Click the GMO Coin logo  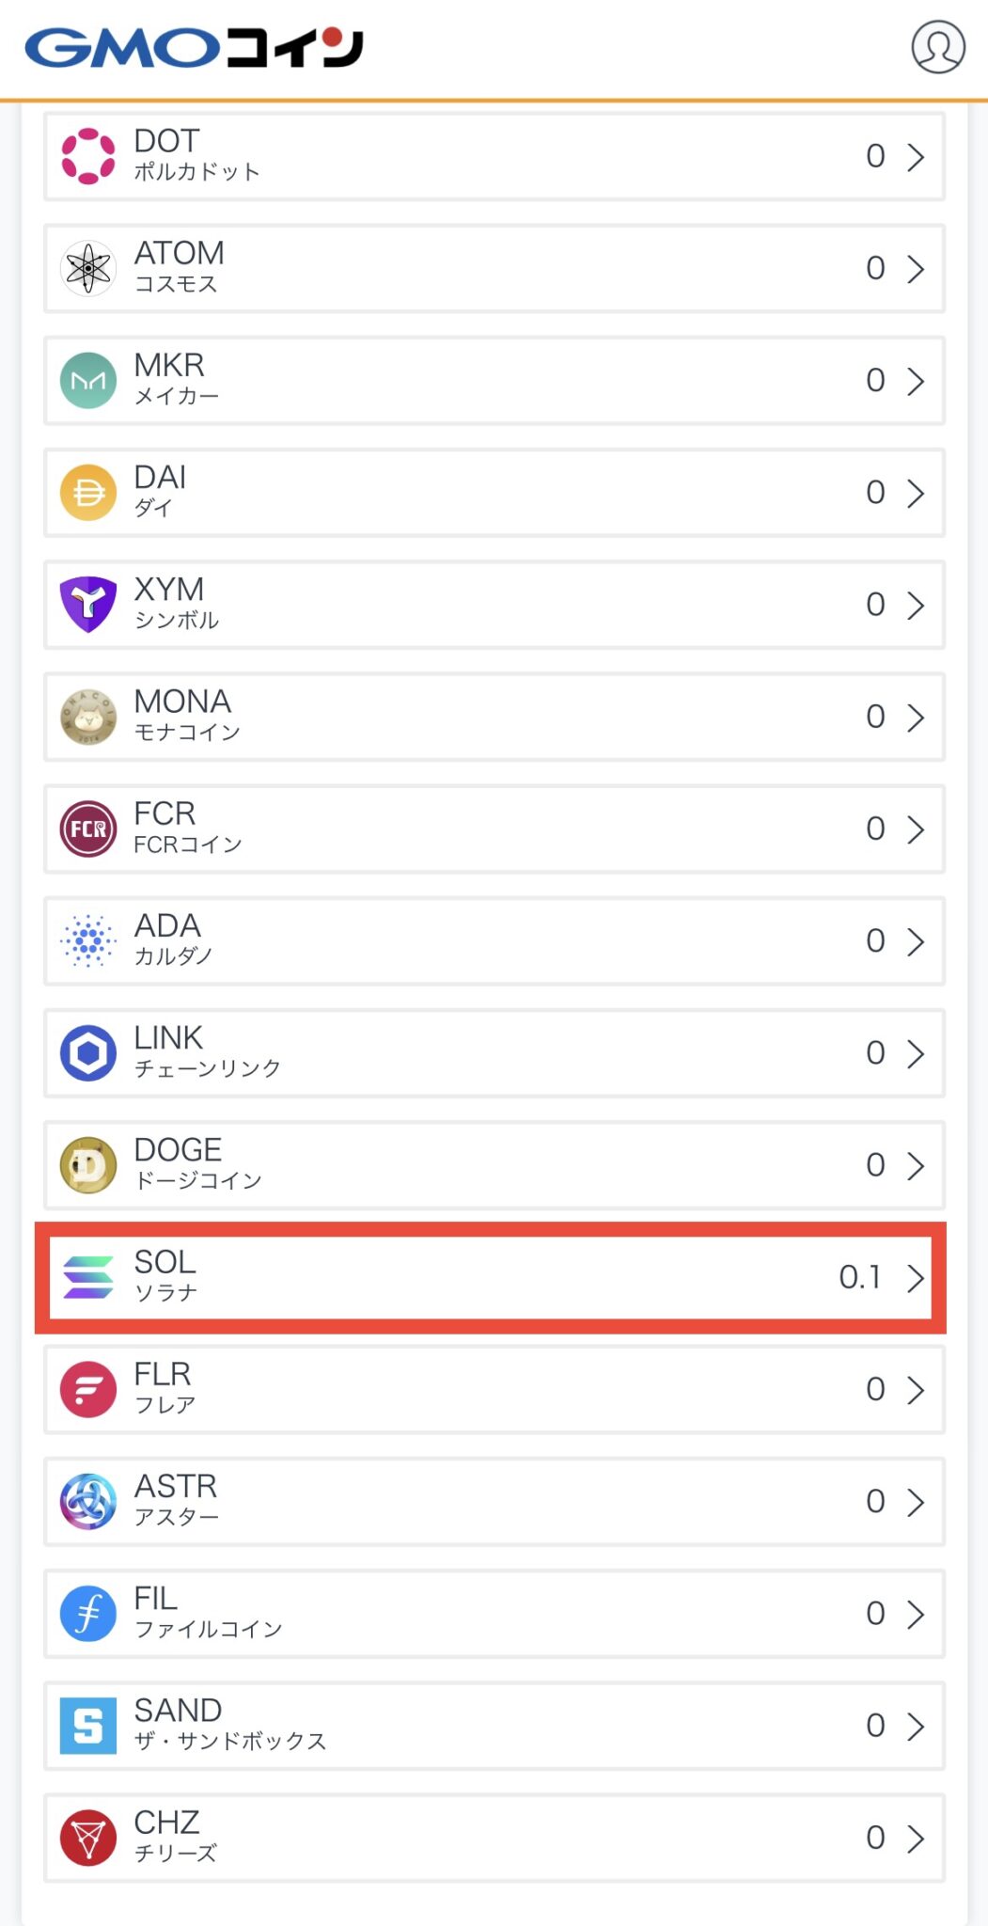tap(194, 48)
